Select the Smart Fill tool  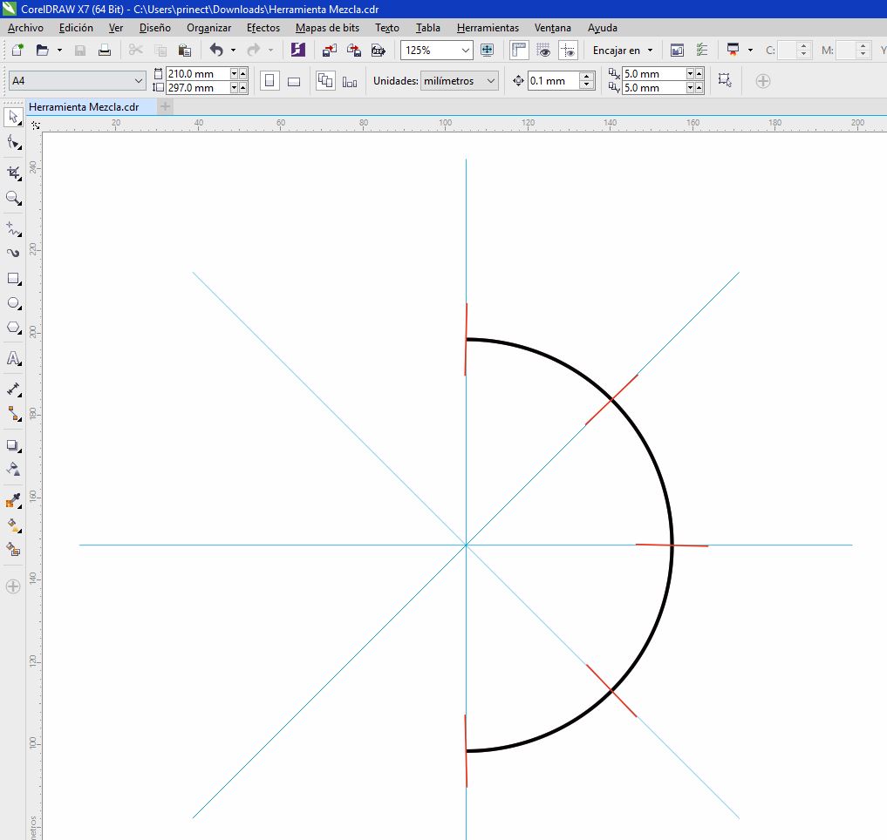pyautogui.click(x=14, y=550)
